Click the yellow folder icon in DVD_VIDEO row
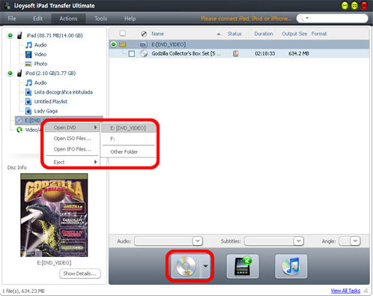The image size is (373, 296). pyautogui.click(x=123, y=45)
